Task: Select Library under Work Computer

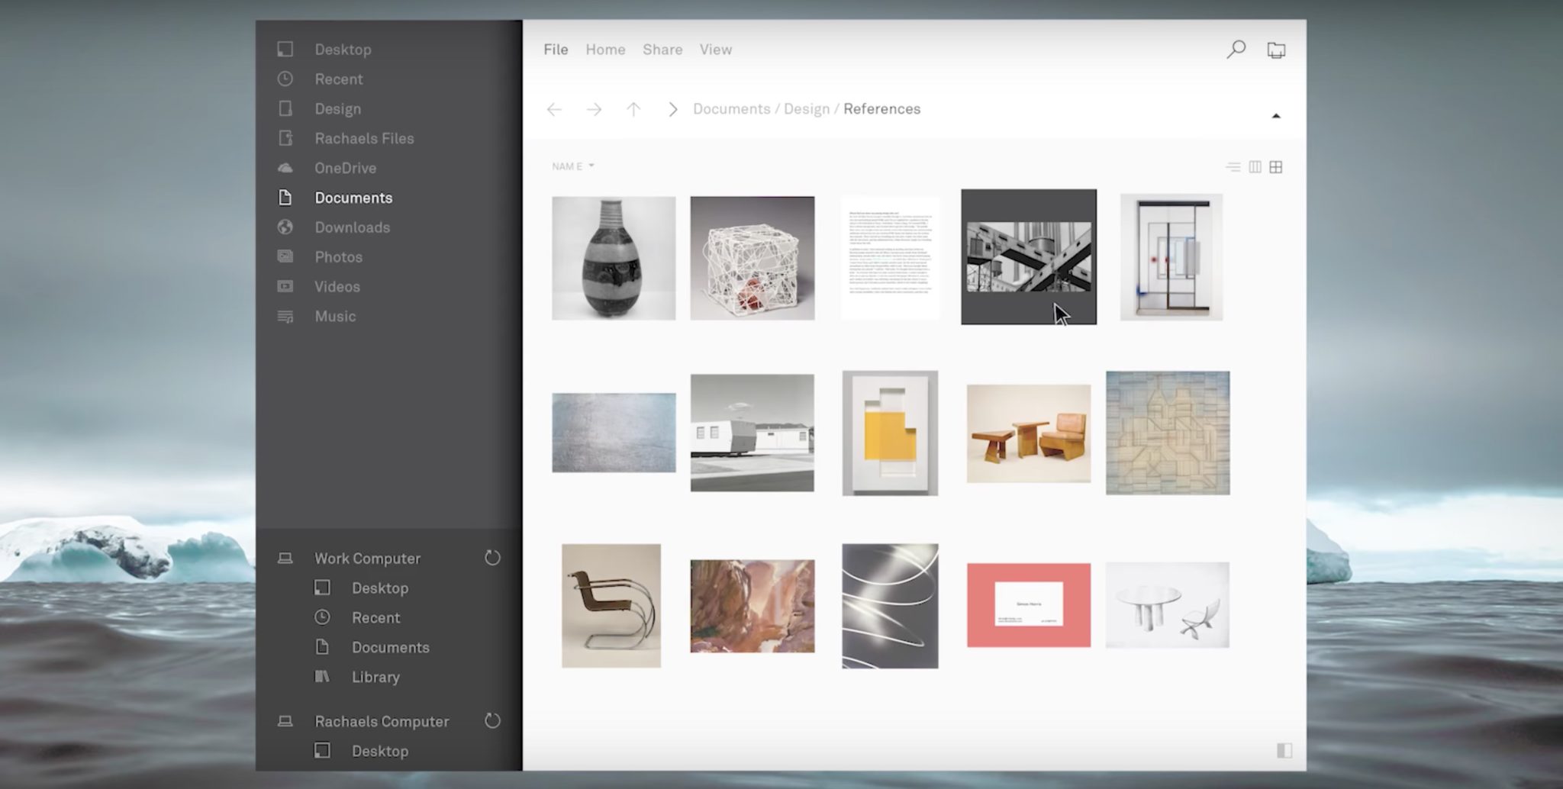Action: 375,677
